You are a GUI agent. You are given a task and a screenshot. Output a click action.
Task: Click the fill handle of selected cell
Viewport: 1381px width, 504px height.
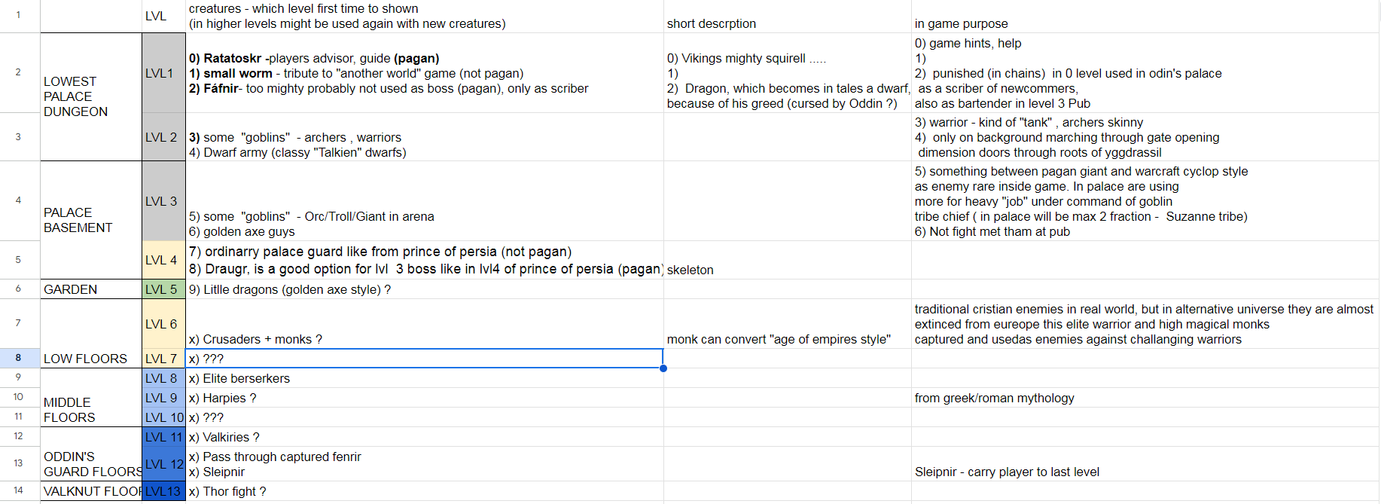pos(663,368)
